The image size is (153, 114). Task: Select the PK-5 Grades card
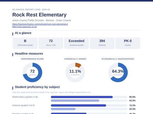pyautogui.click(x=128, y=43)
